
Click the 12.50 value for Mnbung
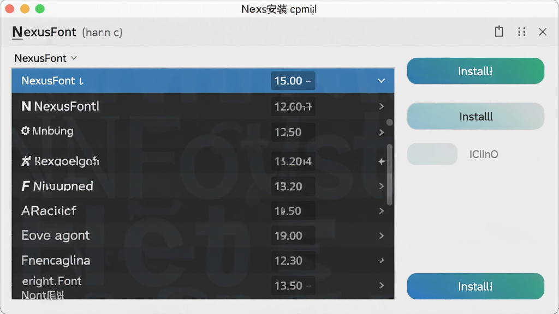293,132
